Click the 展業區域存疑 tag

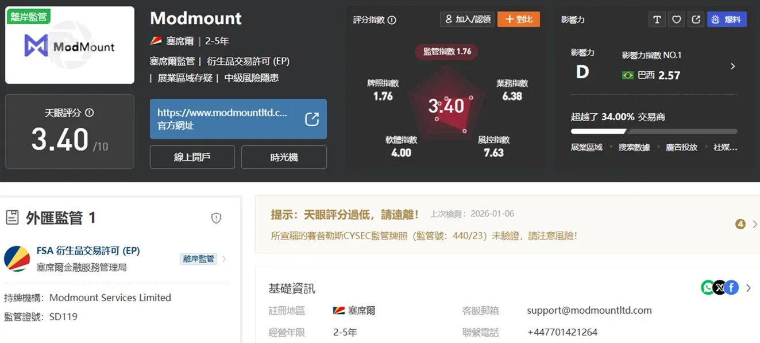185,78
